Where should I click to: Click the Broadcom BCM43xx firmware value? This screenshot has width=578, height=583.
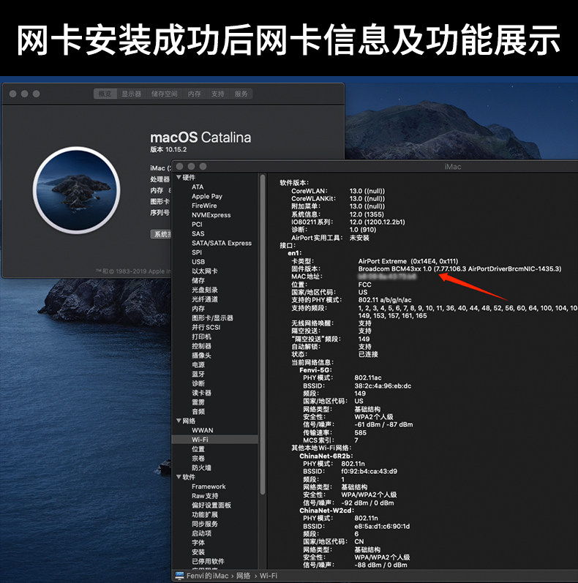click(x=459, y=268)
